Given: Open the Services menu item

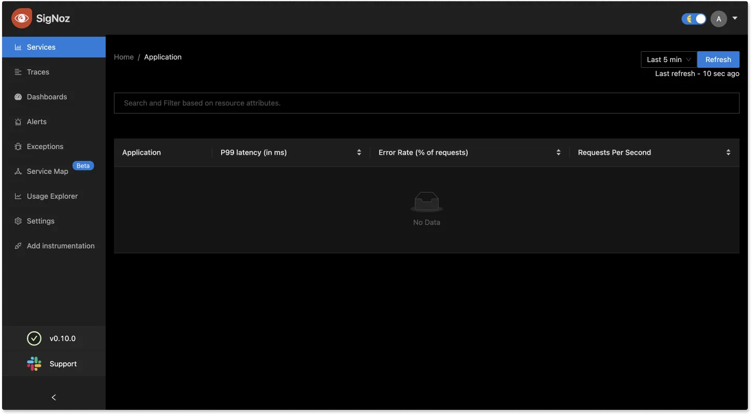Looking at the screenshot, I should point(54,47).
